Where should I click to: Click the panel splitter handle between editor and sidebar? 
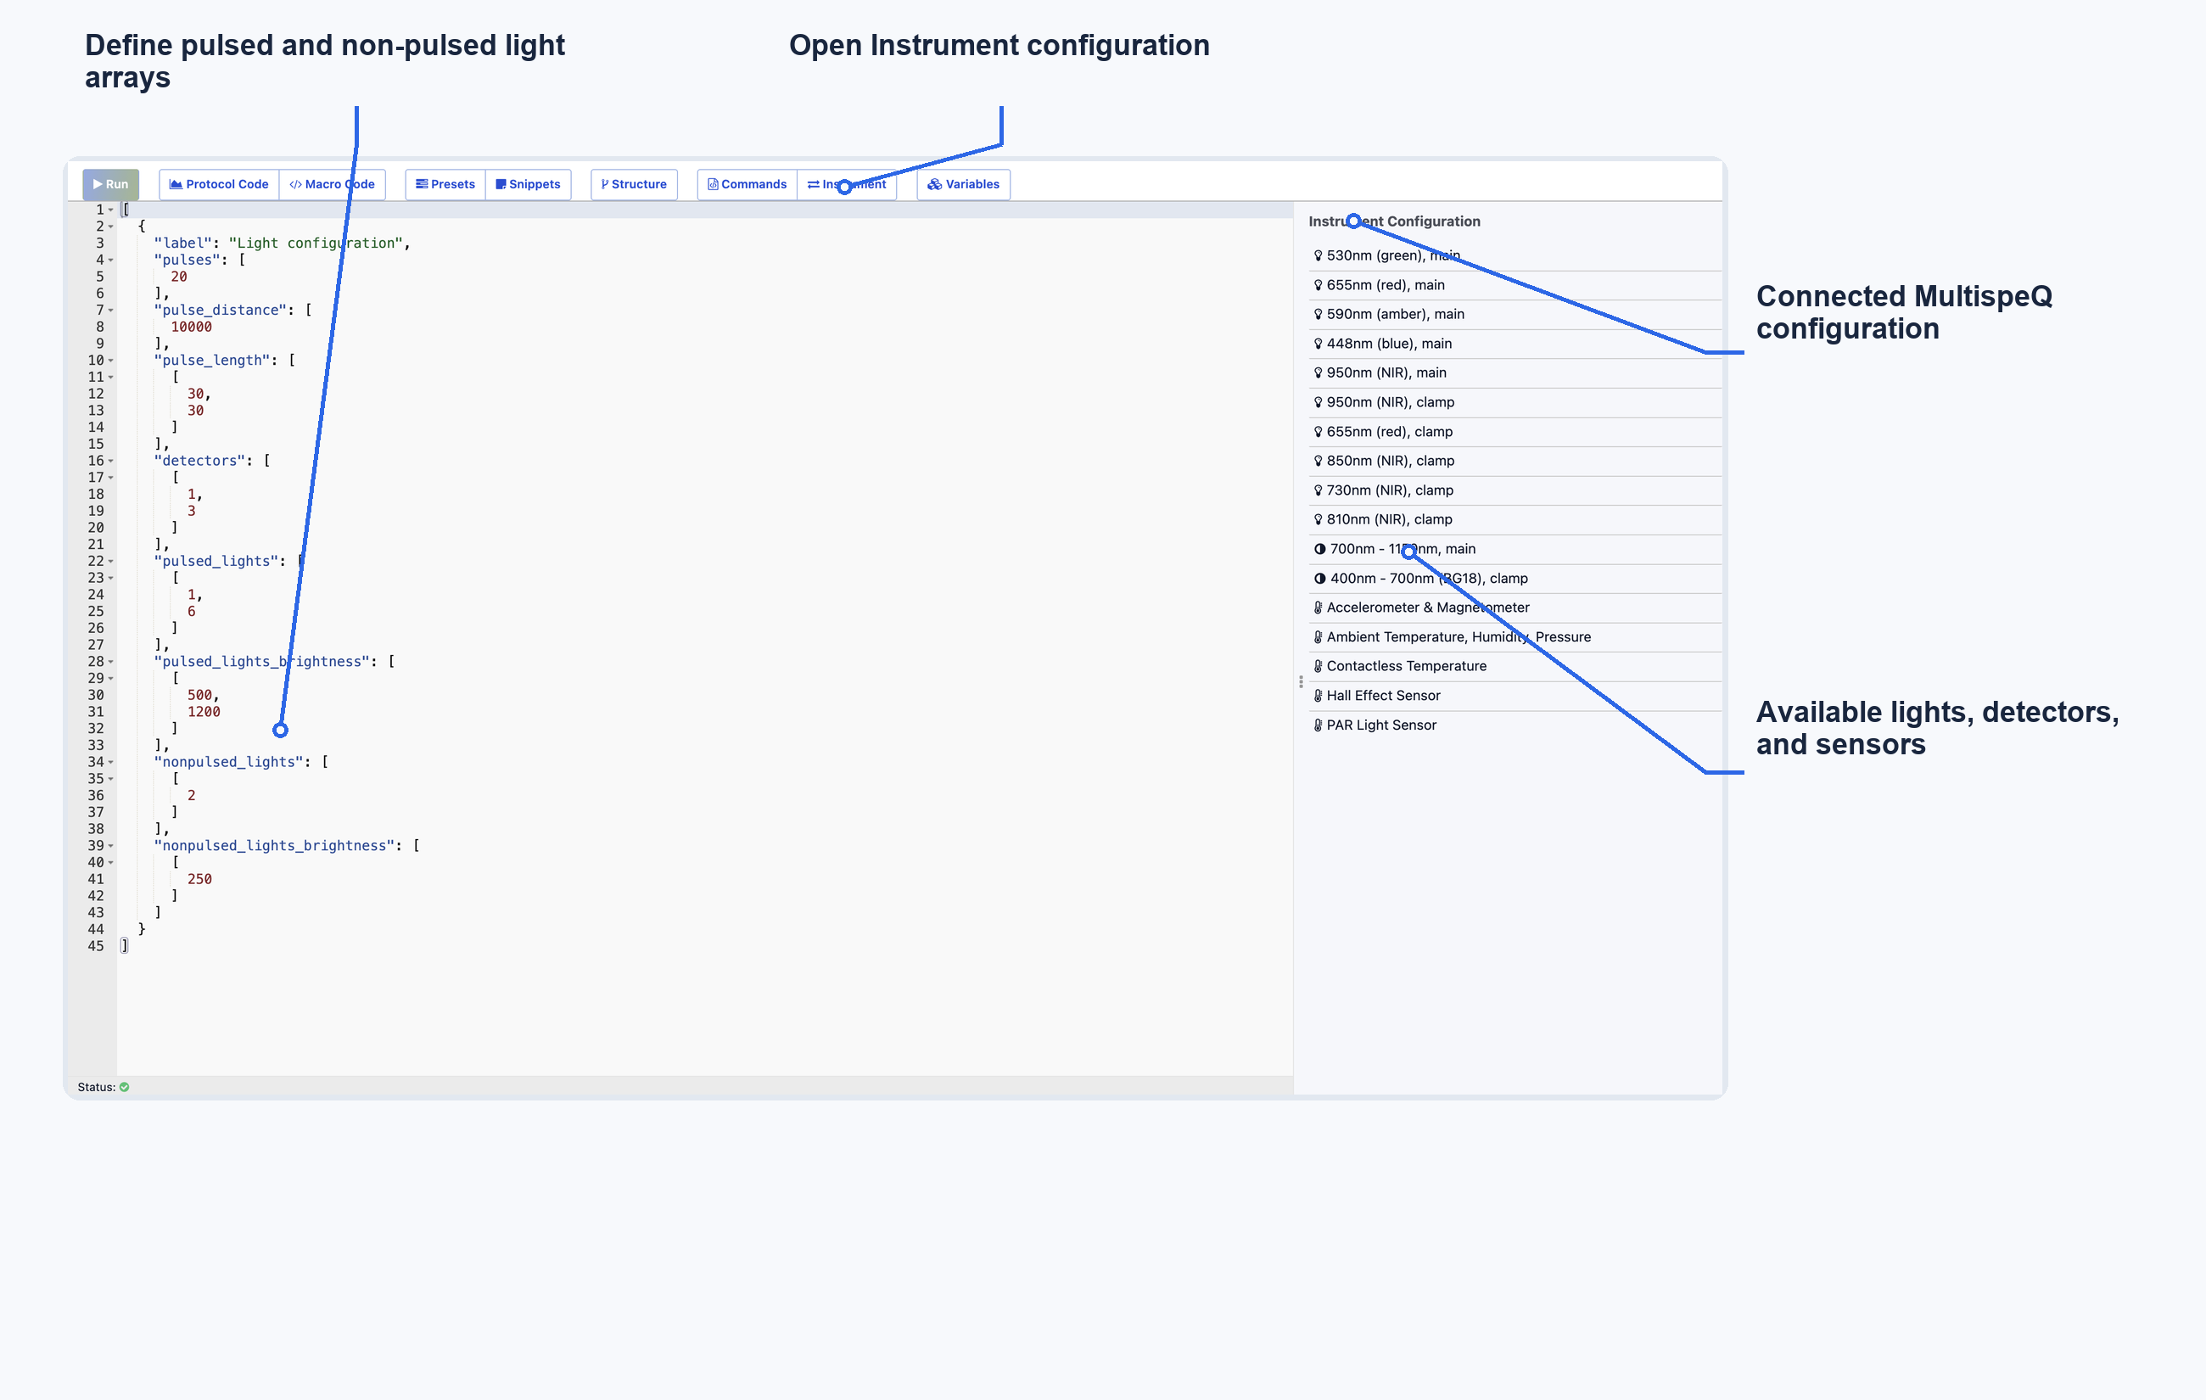pyautogui.click(x=1300, y=681)
